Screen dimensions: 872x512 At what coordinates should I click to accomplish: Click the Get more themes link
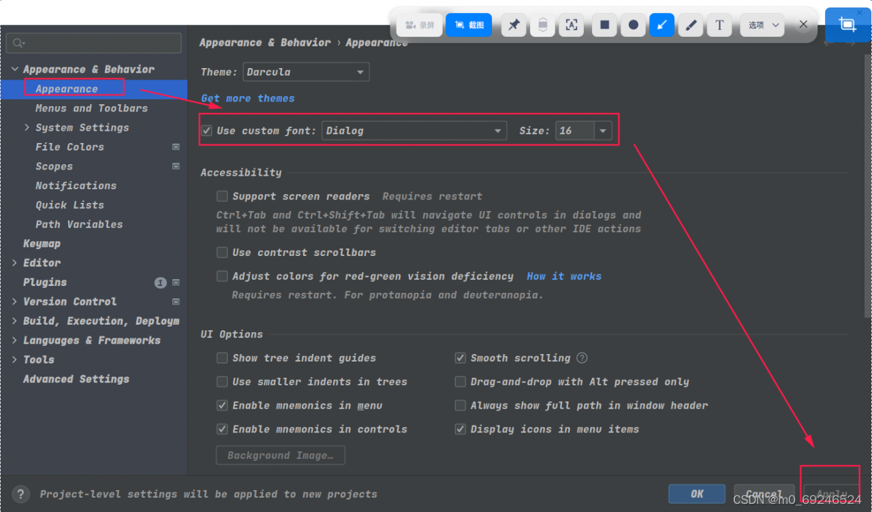[x=248, y=99]
